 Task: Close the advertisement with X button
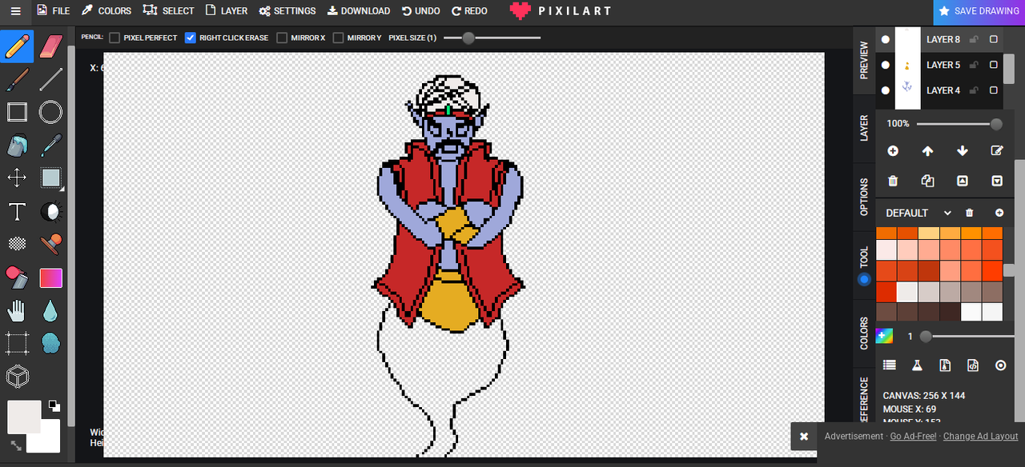click(804, 437)
